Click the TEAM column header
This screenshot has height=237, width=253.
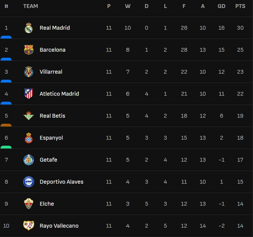[x=31, y=6]
